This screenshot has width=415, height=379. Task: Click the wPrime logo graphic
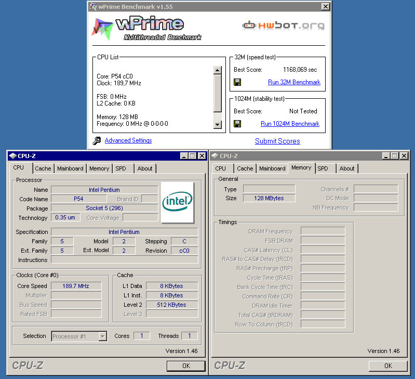point(146,29)
